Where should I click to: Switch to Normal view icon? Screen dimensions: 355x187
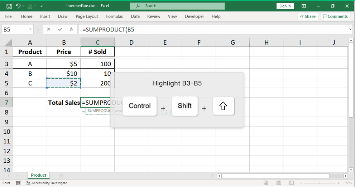pos(266,183)
